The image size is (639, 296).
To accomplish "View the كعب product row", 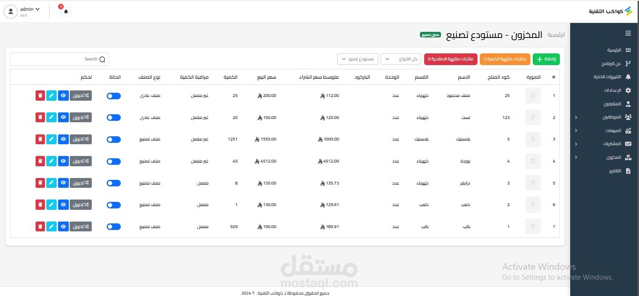I will click(63, 205).
